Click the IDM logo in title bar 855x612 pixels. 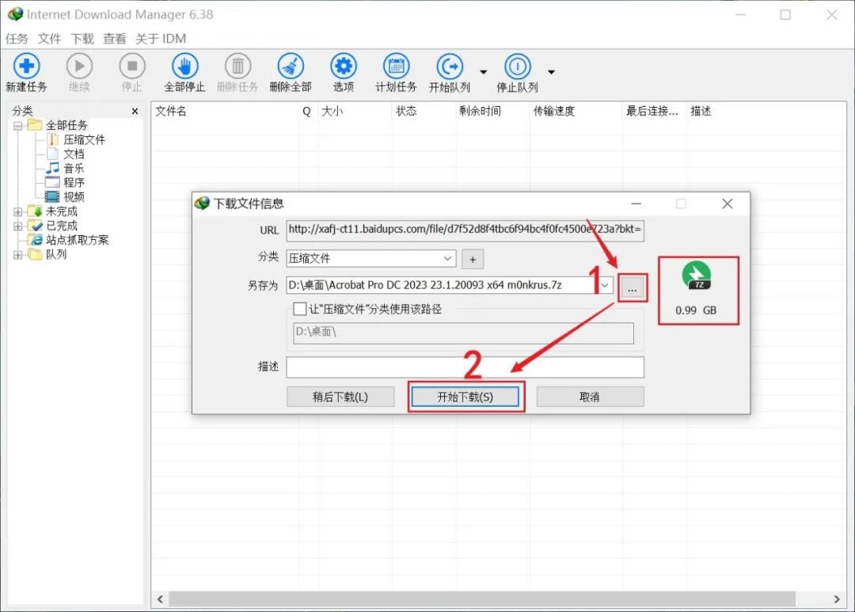15,14
